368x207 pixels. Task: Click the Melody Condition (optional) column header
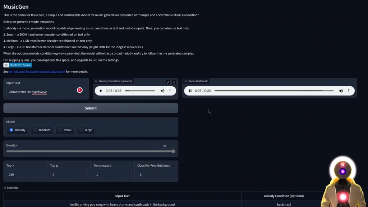pyautogui.click(x=284, y=196)
